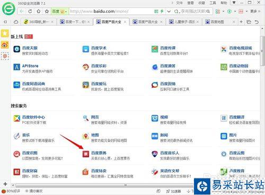This screenshot has width=265, height=195.
Task: Open the 英语作文帮 link
Action: [x=170, y=171]
